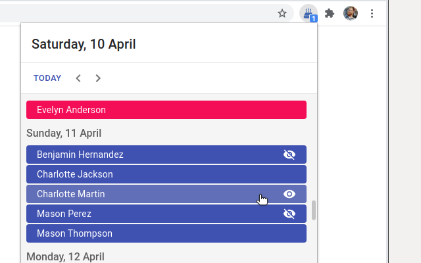Toggle visibility for Mason Perez
421x263 pixels.
click(289, 214)
